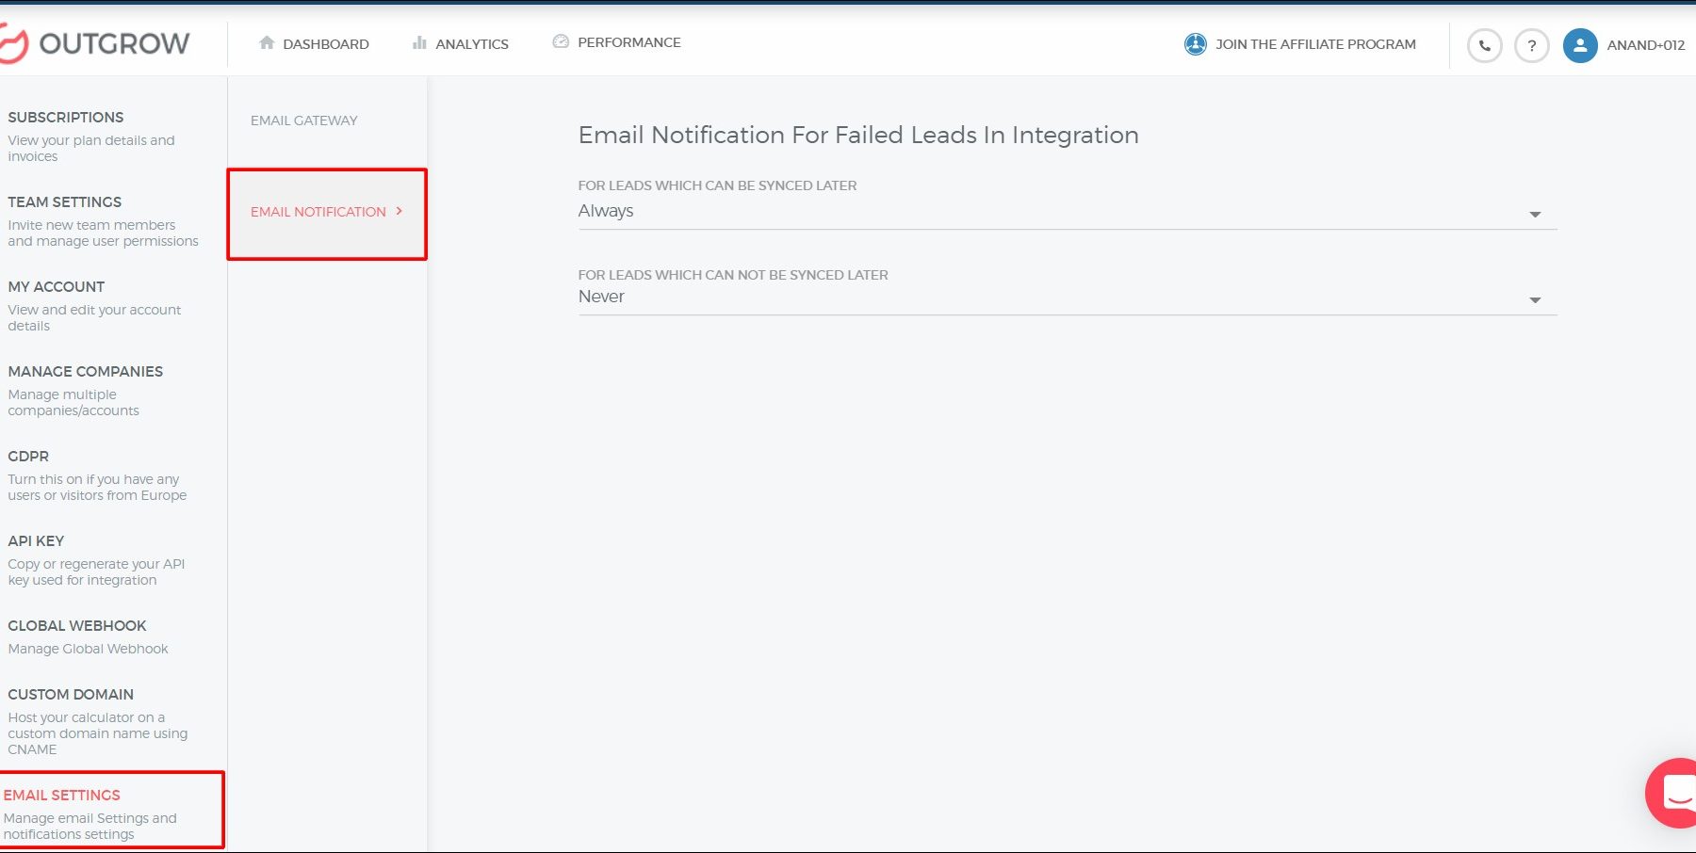
Task: Go to Subscriptions settings
Action: (66, 118)
